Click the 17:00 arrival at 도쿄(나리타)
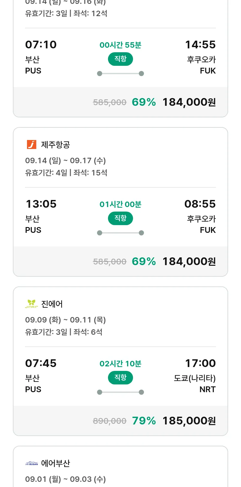 tap(200, 363)
